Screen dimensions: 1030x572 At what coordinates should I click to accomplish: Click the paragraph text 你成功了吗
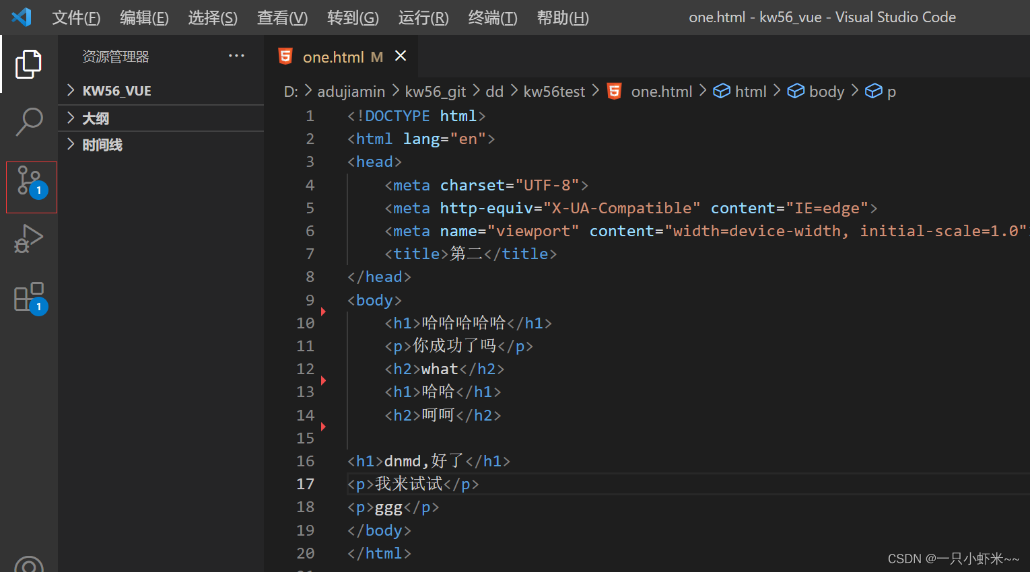pyautogui.click(x=454, y=346)
